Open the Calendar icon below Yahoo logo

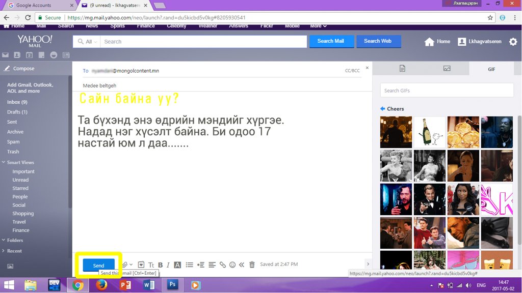pyautogui.click(x=29, y=55)
